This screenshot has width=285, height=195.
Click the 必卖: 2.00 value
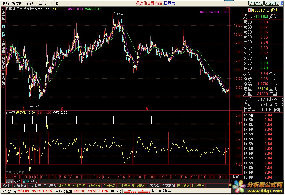[60, 113]
